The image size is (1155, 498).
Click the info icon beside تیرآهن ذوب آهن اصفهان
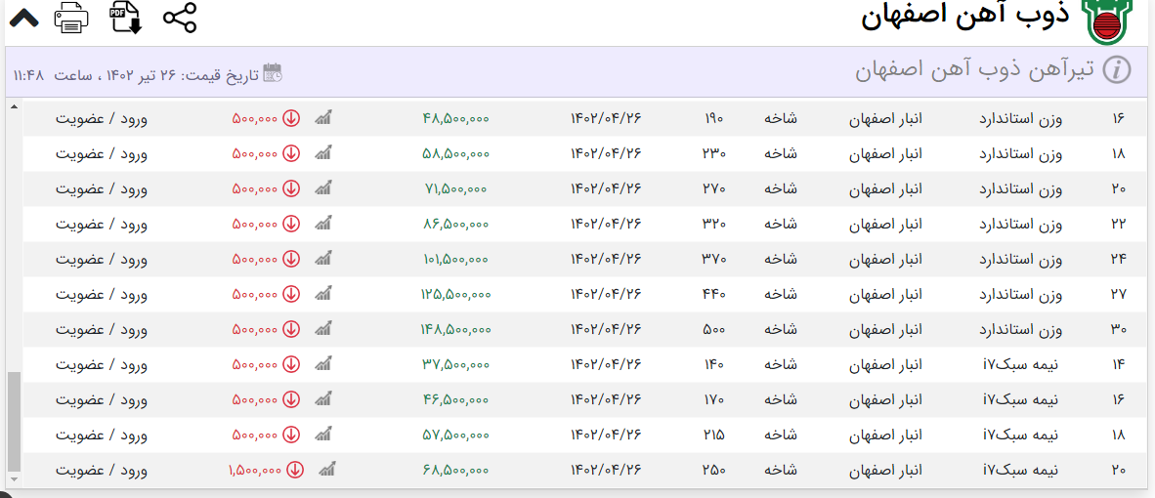pos(1116,70)
